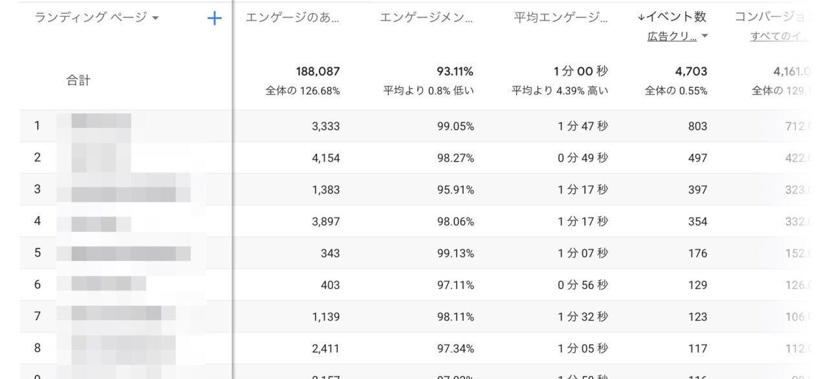Click the descending sort arrow beside イベント数
This screenshot has width=828, height=379.
tap(642, 17)
